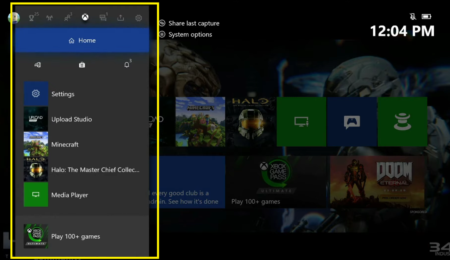Check the muted microphone status icon
Viewport: 450px width, 260px height.
(x=413, y=17)
